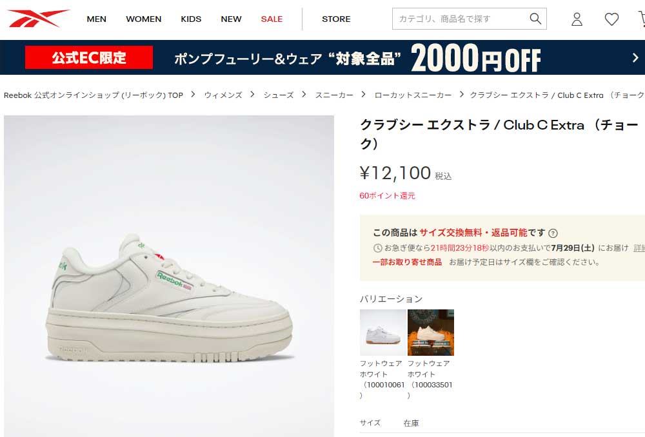645x437 pixels.
Task: Go to the STORE link
Action: (336, 19)
